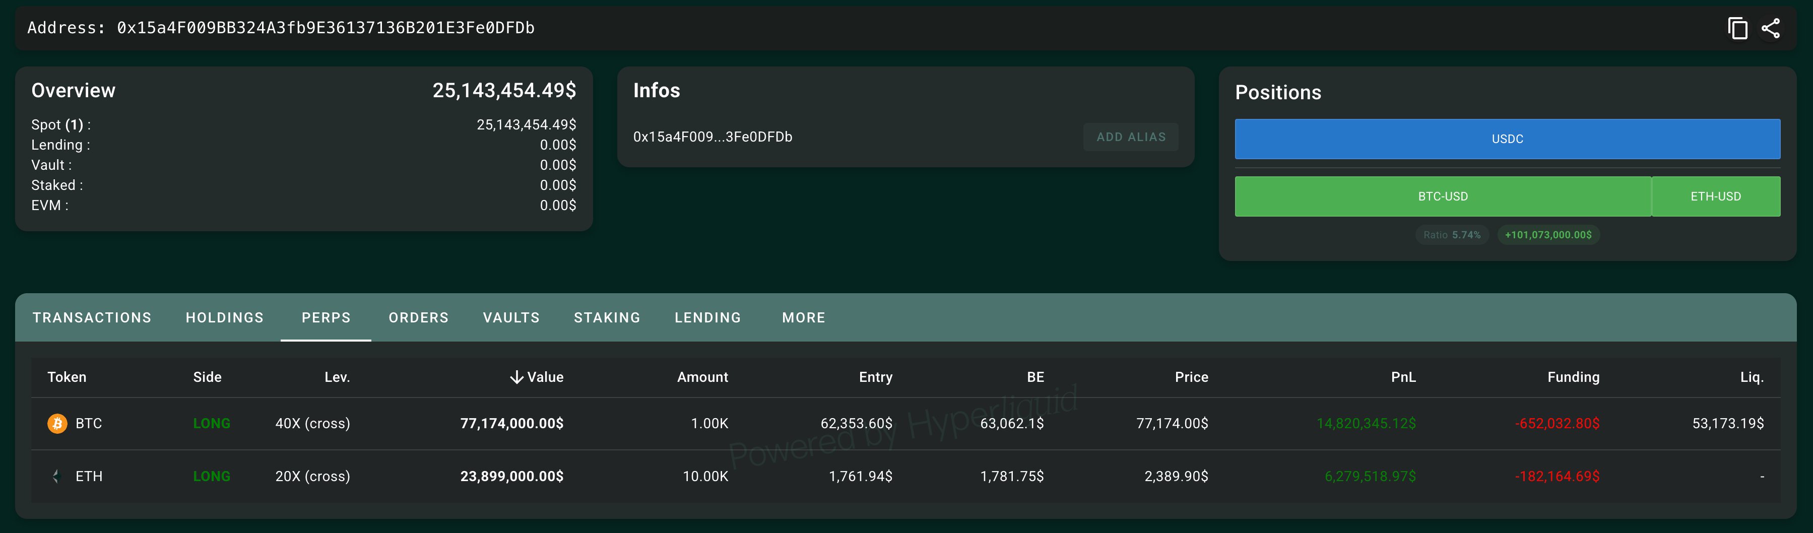This screenshot has width=1813, height=533.
Task: Click the ETH PnL value 6,279,518.97$
Action: [1370, 476]
